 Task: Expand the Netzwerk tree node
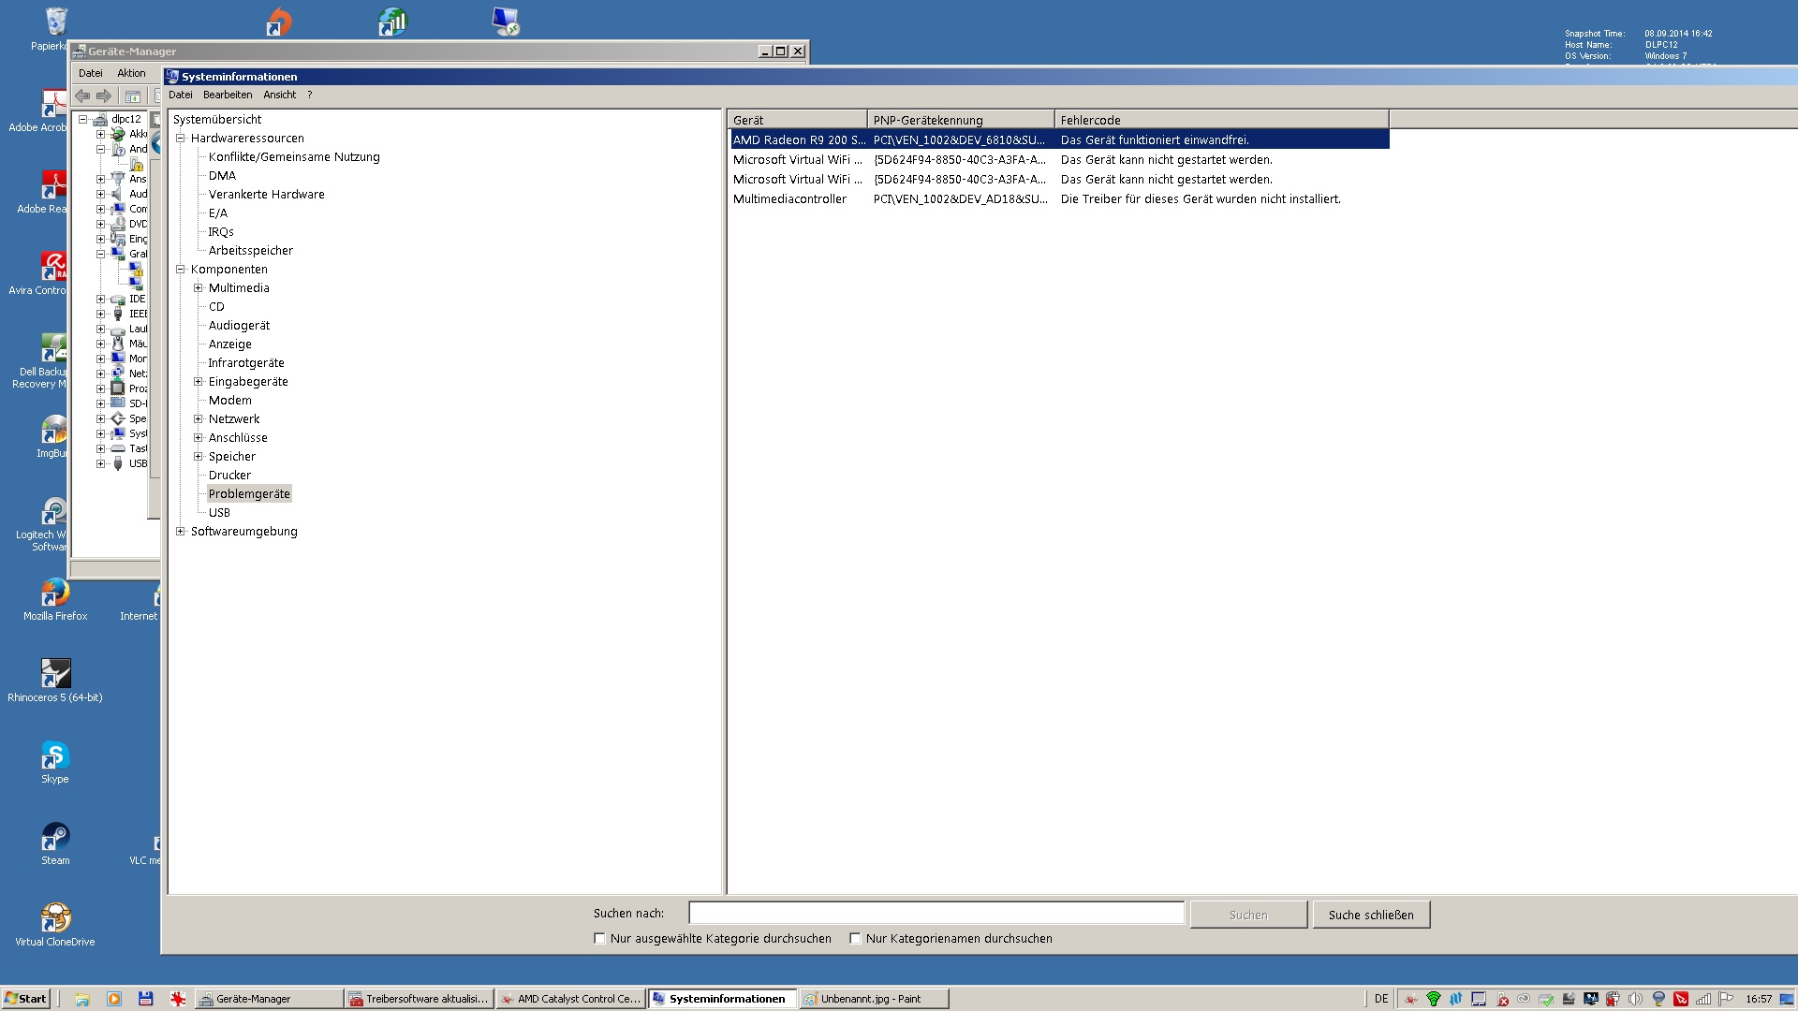(199, 419)
